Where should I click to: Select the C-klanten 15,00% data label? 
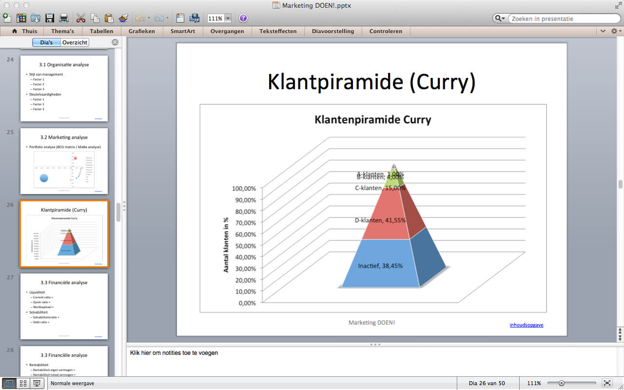(380, 188)
